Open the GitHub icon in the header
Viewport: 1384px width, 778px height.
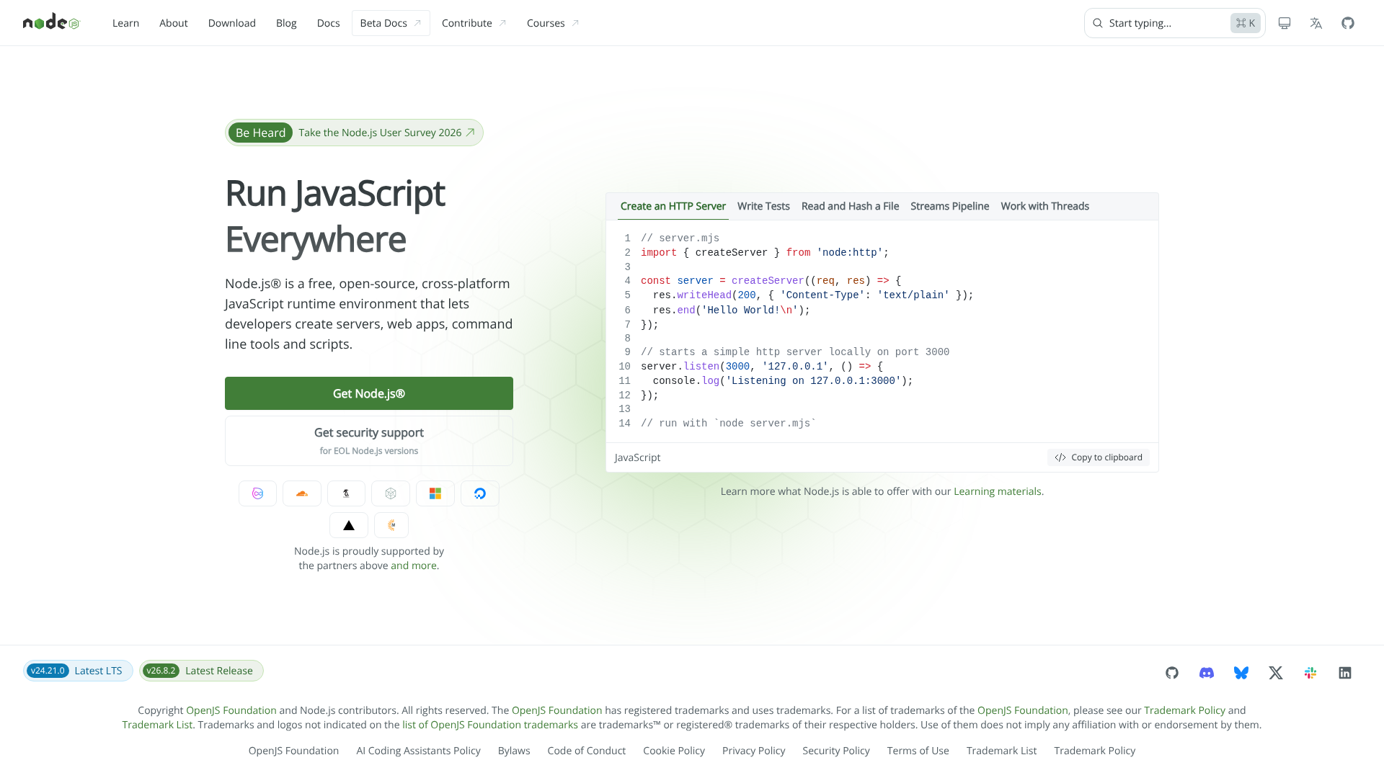point(1348,23)
